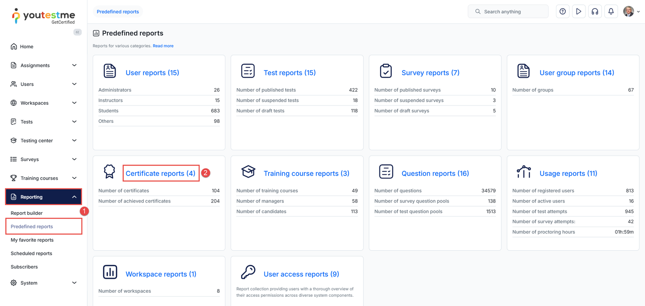
Task: Open Report builder in sidebar
Action: [27, 213]
